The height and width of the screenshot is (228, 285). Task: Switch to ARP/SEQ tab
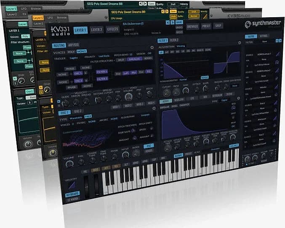tap(73, 45)
